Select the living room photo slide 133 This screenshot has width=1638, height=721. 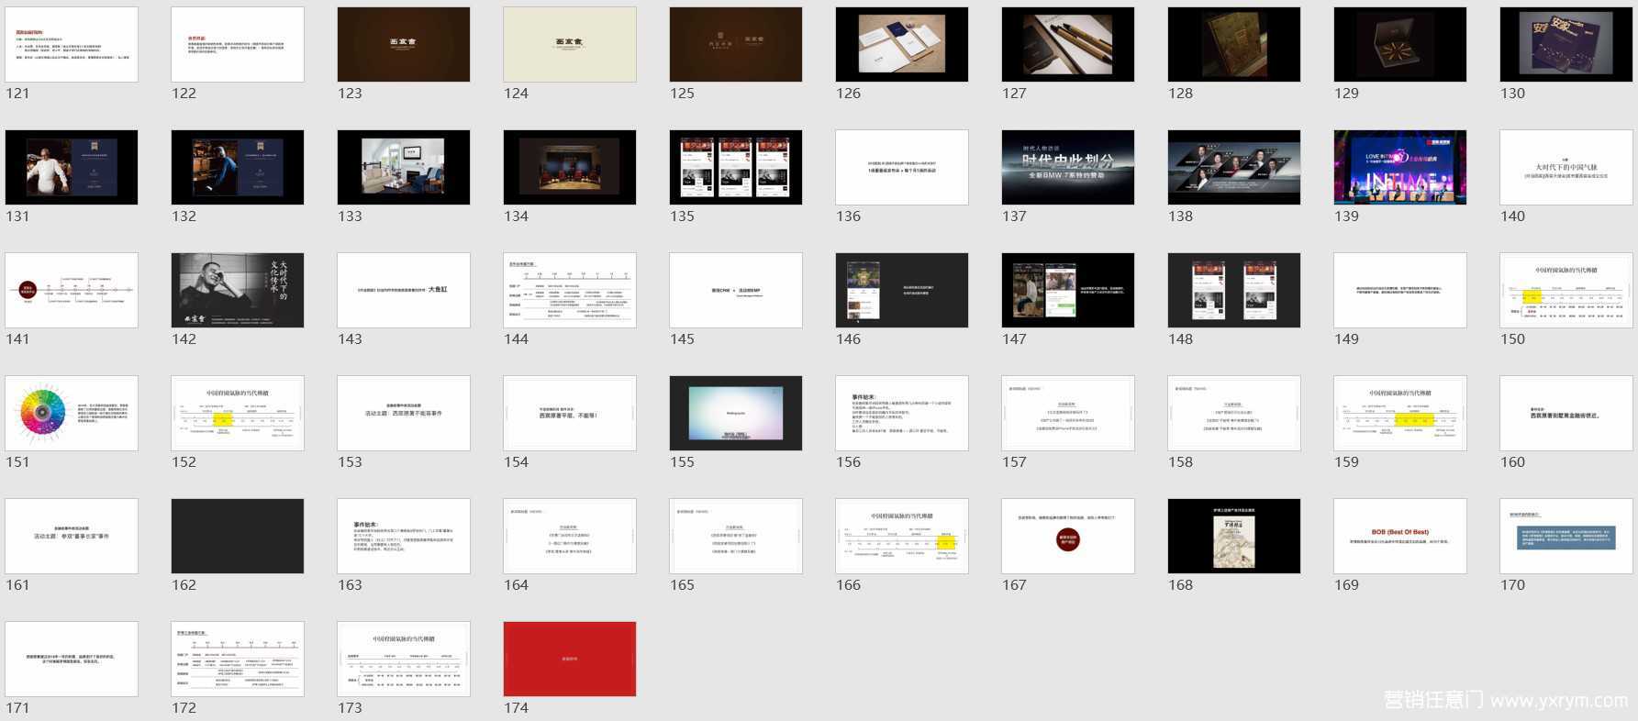pyautogui.click(x=404, y=167)
